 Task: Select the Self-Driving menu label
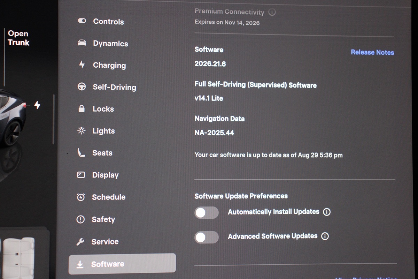pyautogui.click(x=114, y=87)
